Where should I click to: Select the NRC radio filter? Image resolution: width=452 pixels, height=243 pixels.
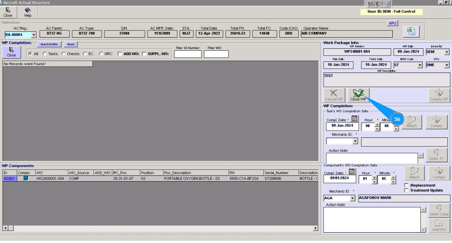101,54
